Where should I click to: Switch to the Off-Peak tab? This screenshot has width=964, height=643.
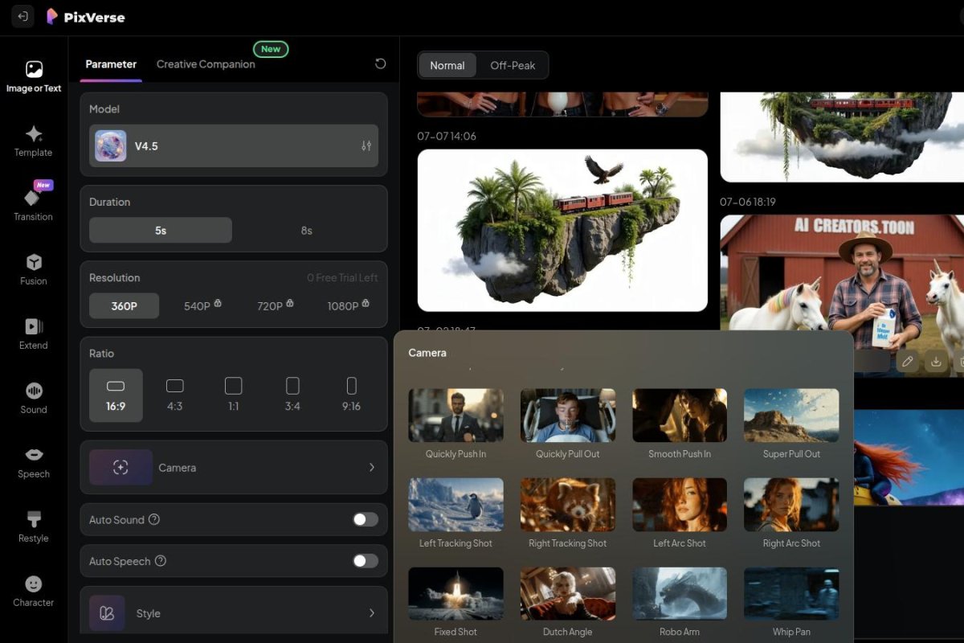(513, 65)
